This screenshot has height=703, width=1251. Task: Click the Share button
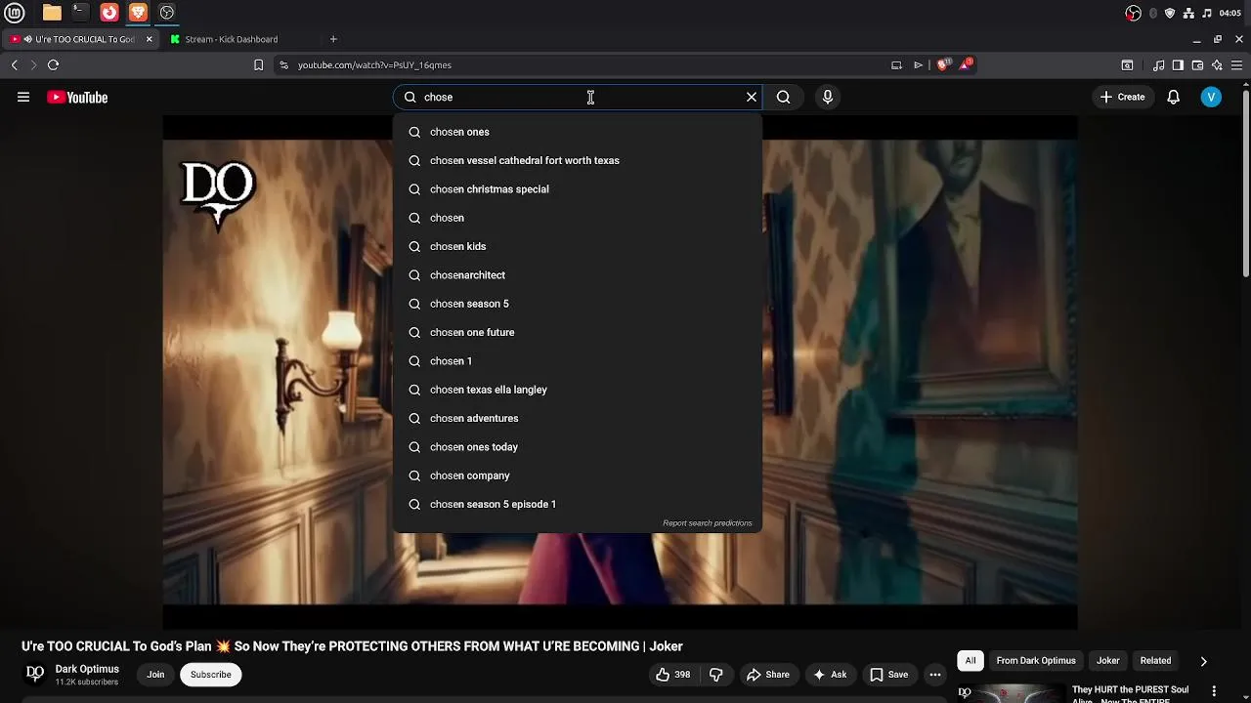[x=768, y=675]
